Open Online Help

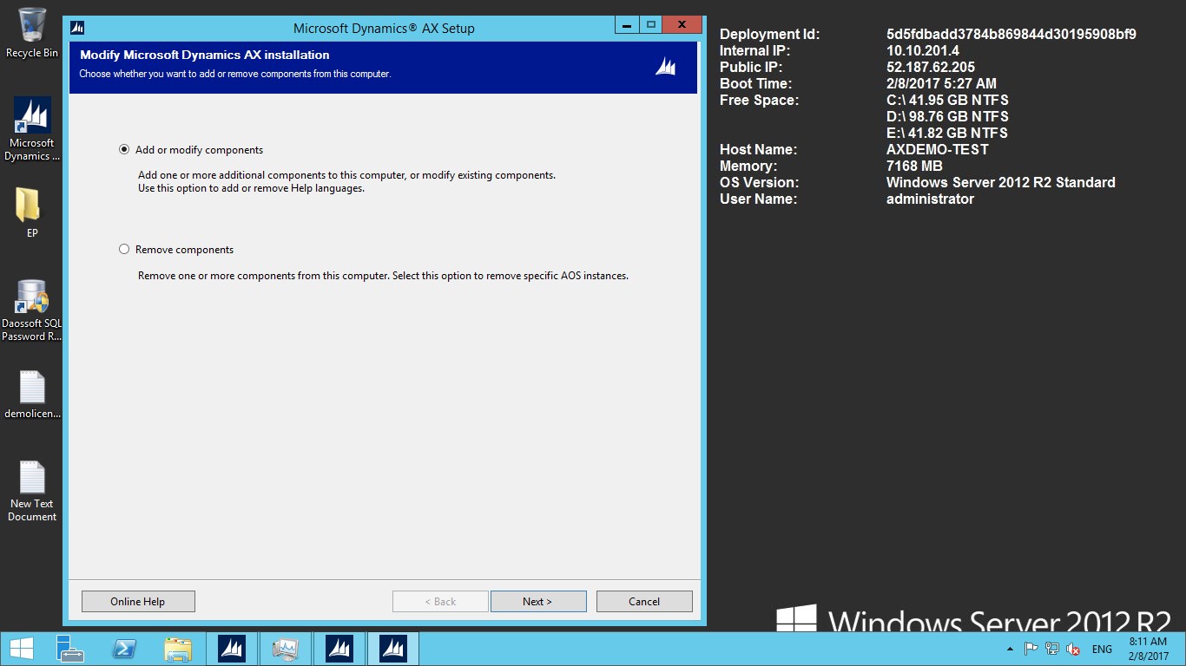point(138,601)
